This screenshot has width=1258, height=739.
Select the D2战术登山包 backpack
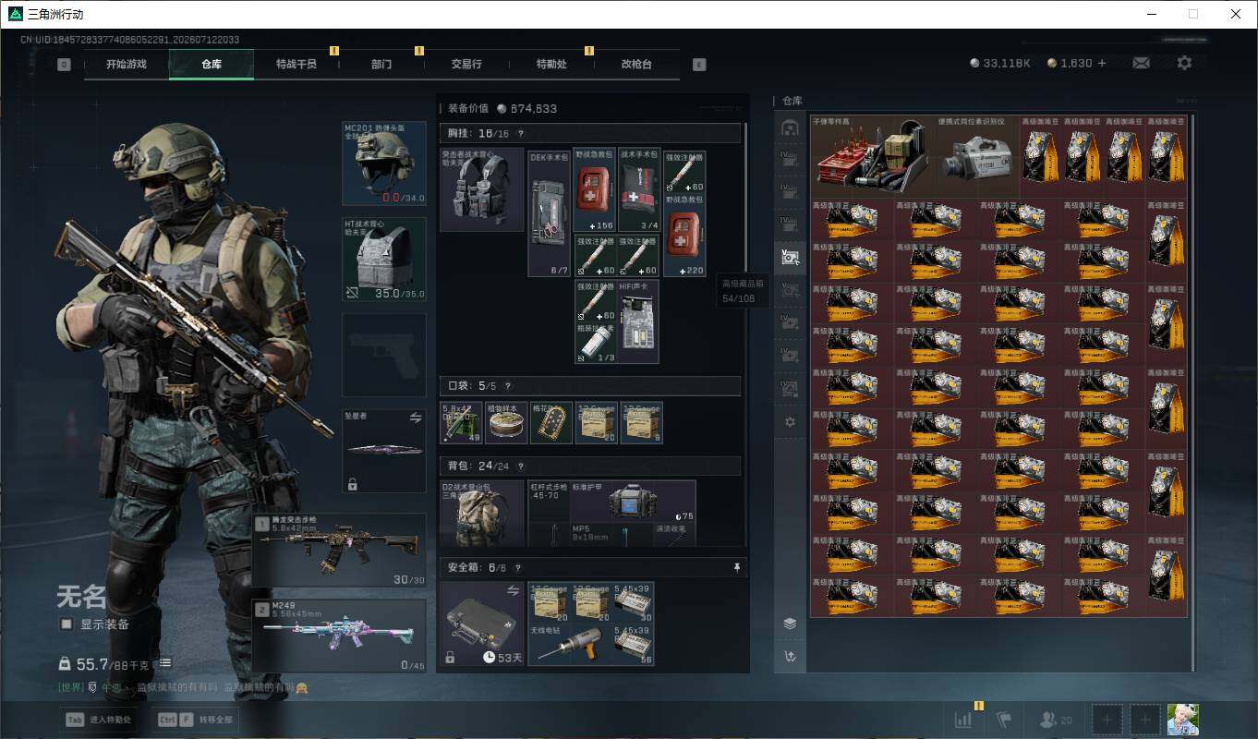pos(482,514)
